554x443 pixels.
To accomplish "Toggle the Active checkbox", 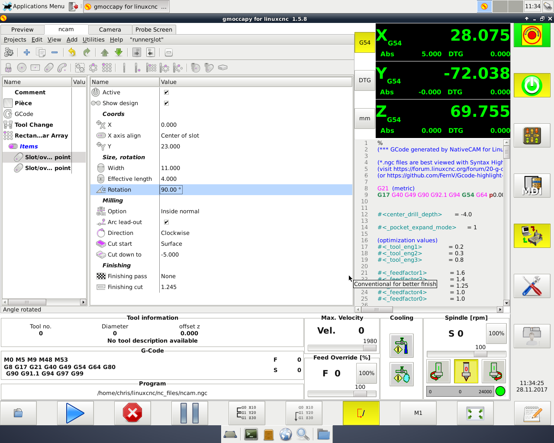I will coord(166,92).
